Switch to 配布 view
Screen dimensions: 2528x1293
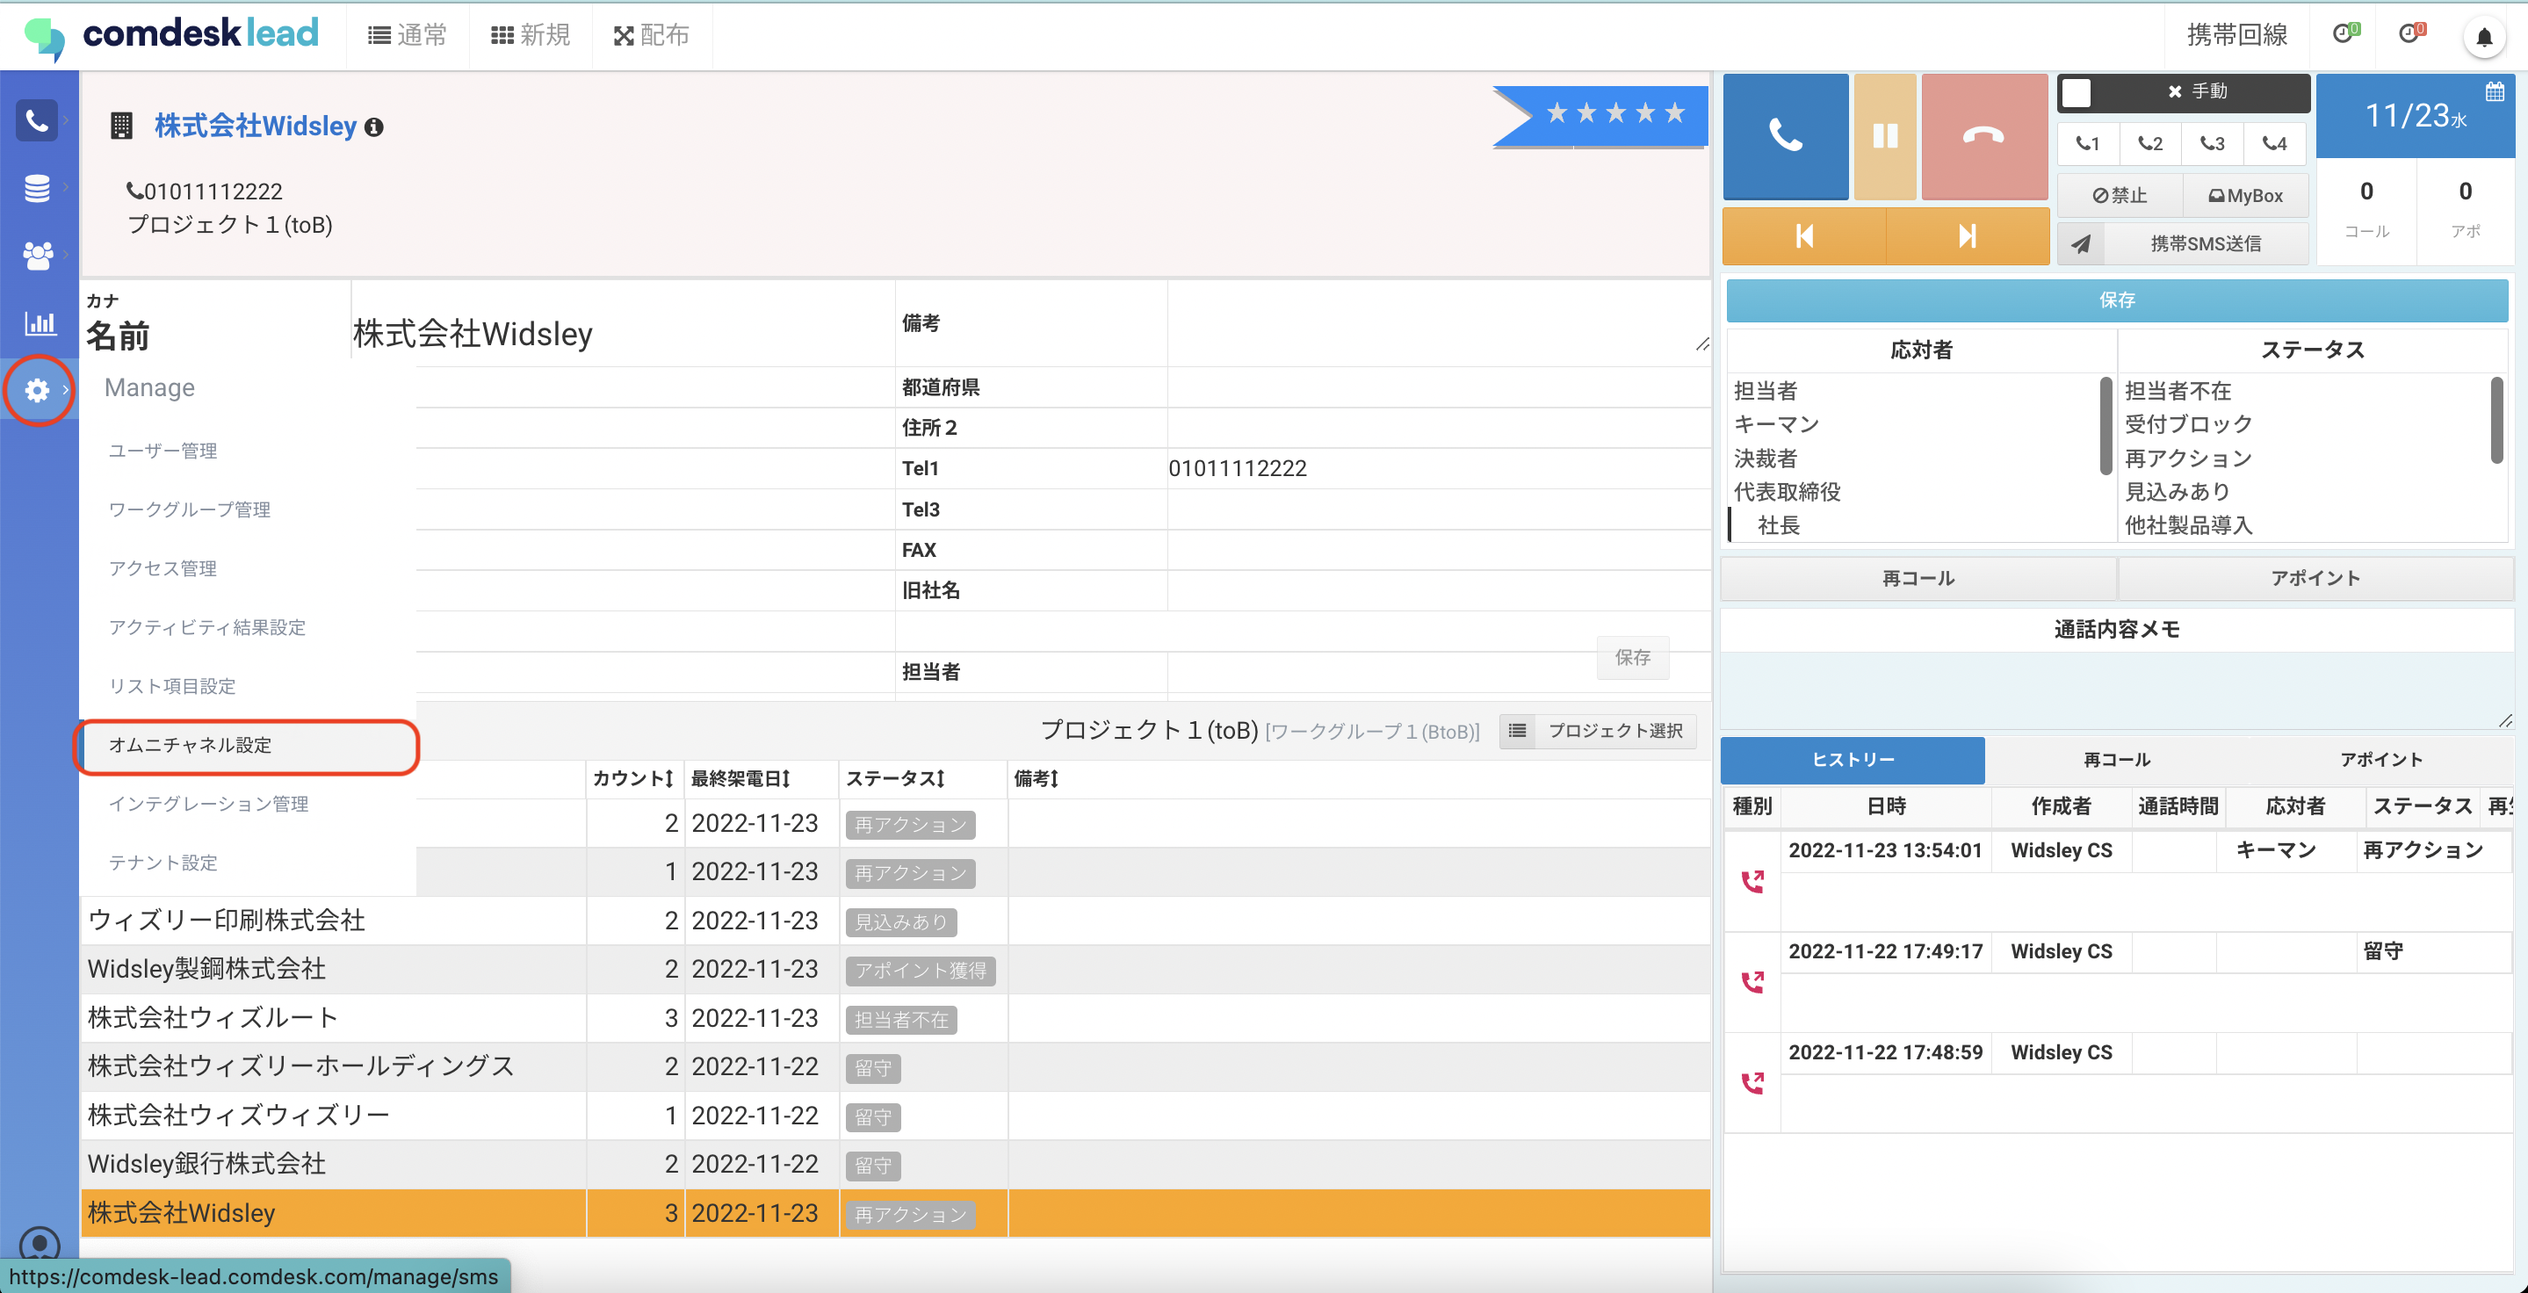pyautogui.click(x=652, y=35)
